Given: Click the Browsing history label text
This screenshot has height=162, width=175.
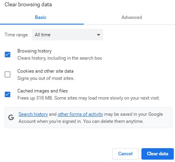Looking at the screenshot, I should click(x=34, y=51).
